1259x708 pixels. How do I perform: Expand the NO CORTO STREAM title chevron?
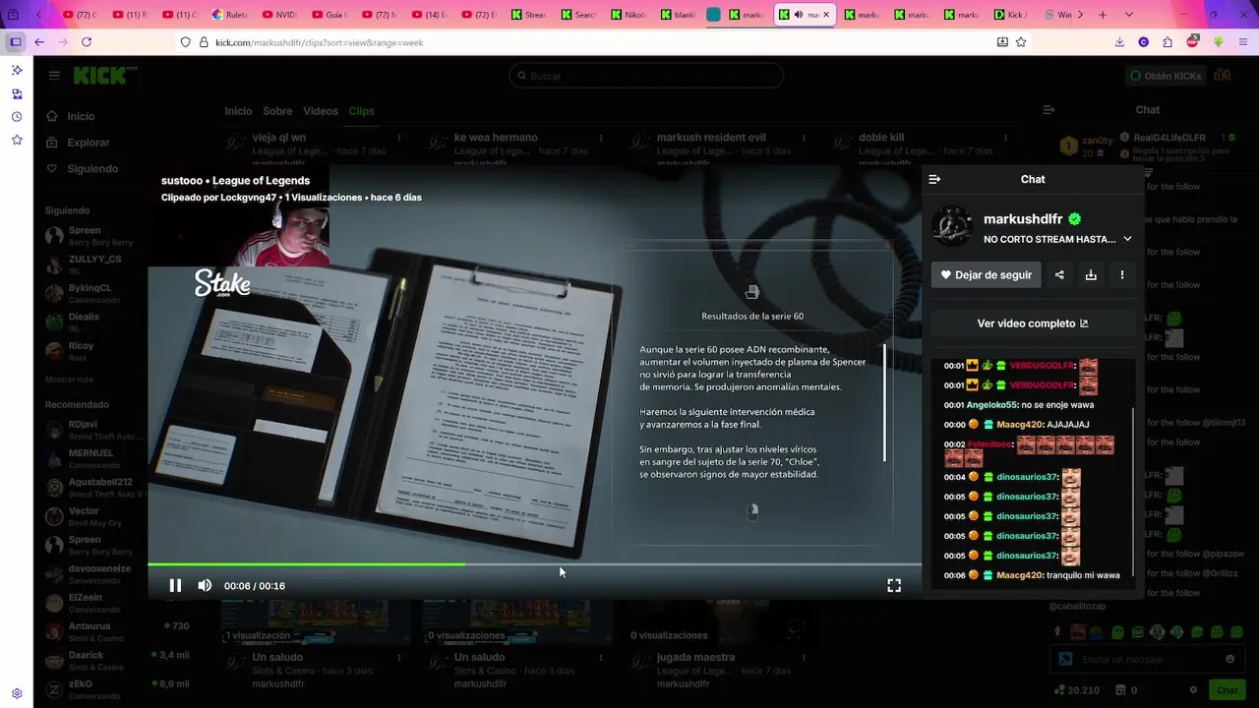tap(1127, 239)
